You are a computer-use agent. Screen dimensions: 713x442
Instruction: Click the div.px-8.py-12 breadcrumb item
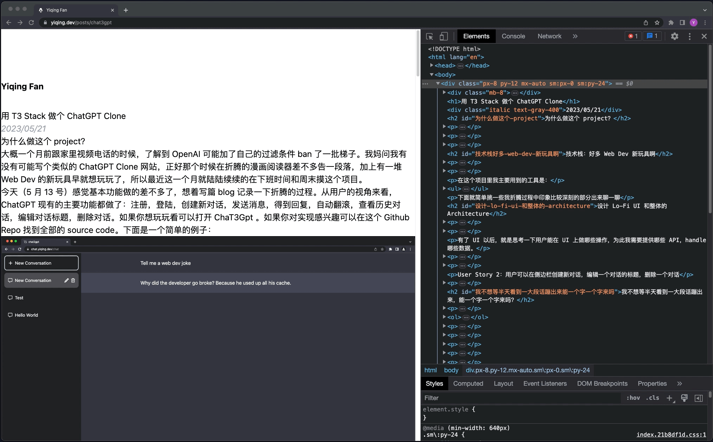pyautogui.click(x=528, y=370)
